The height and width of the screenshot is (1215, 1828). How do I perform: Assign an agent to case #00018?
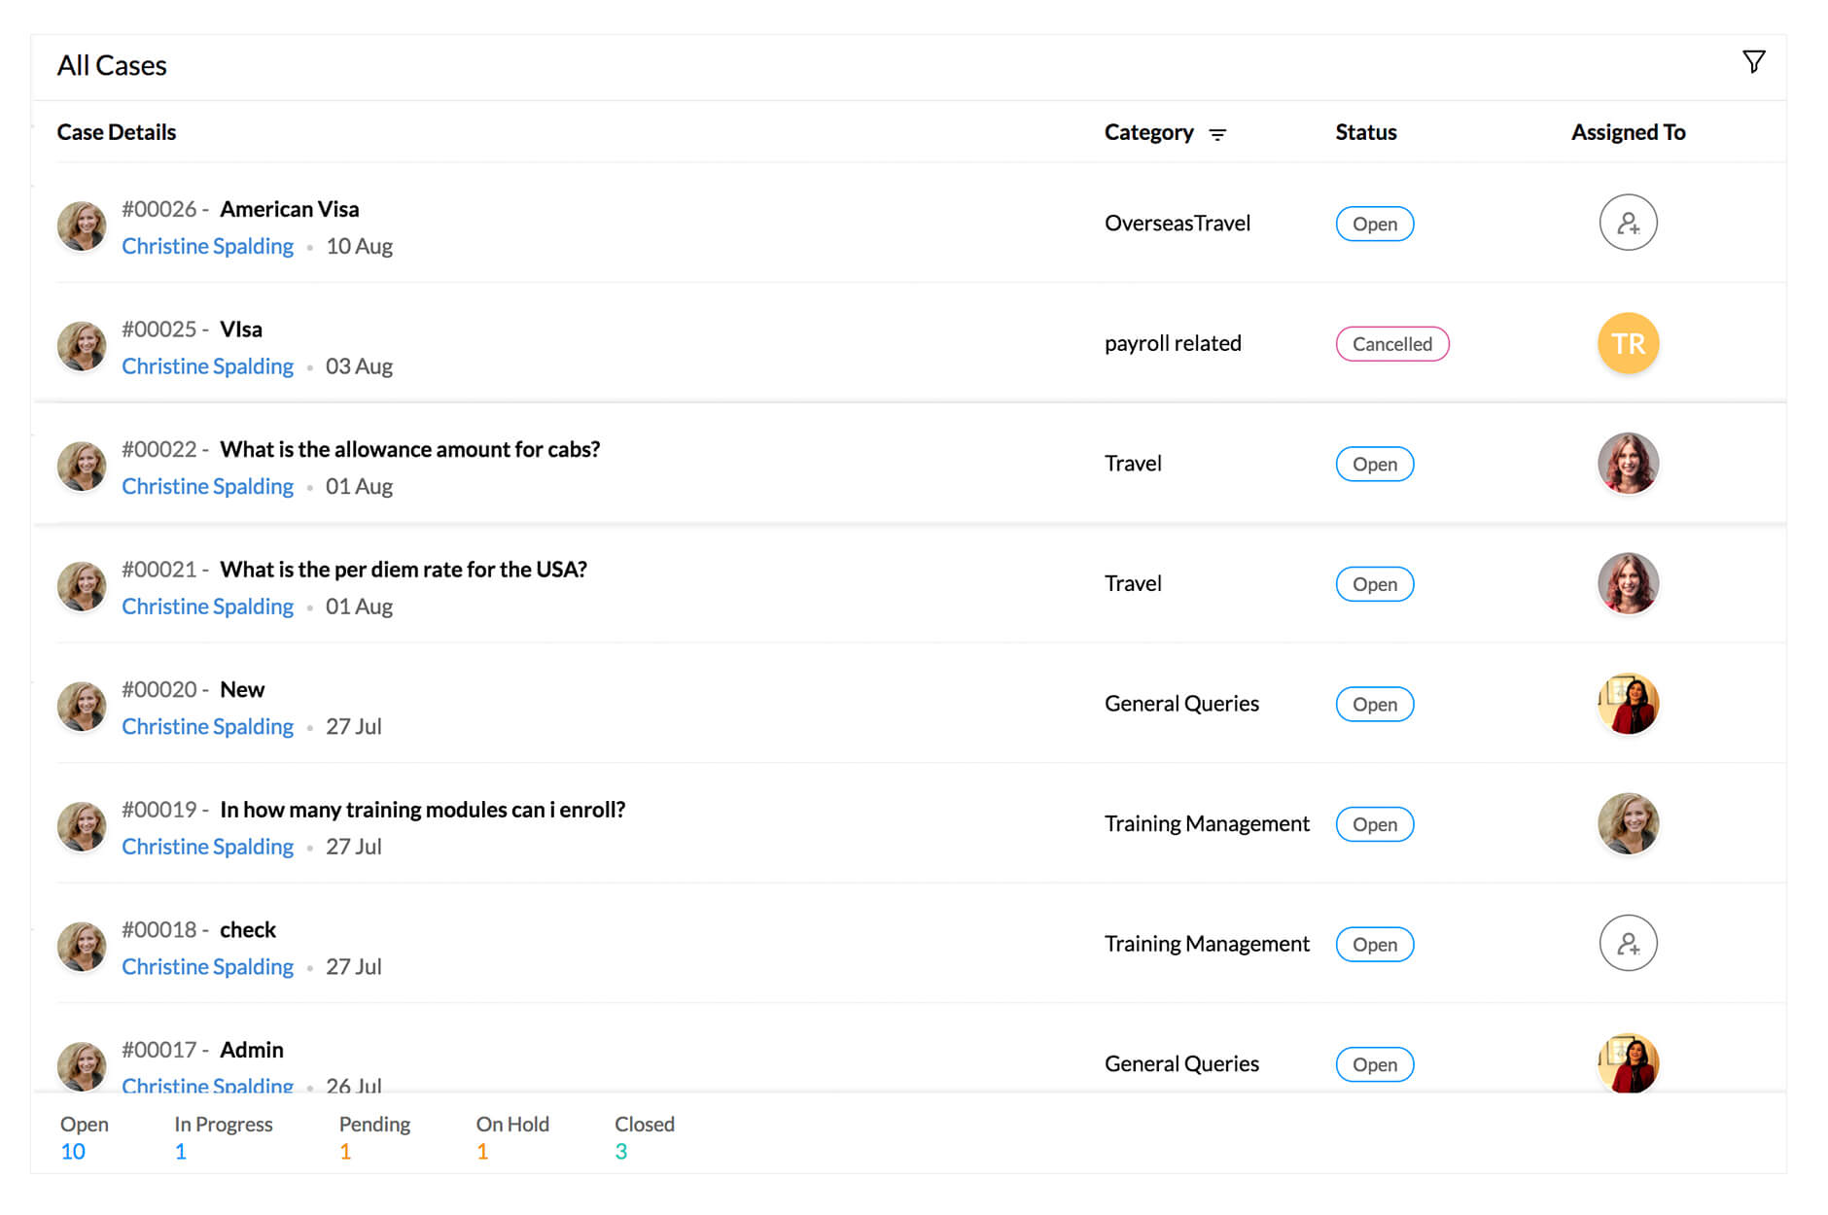tap(1628, 943)
